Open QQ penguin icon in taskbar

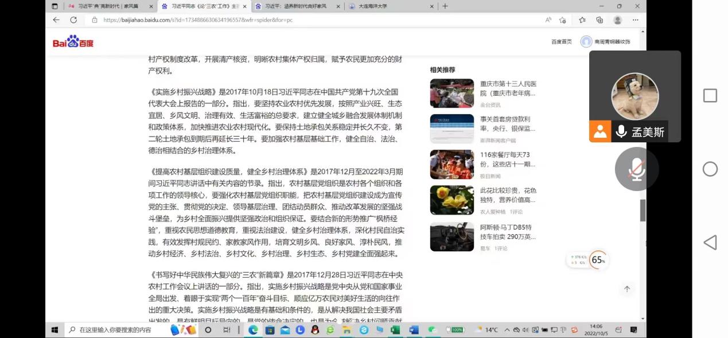coord(315,330)
